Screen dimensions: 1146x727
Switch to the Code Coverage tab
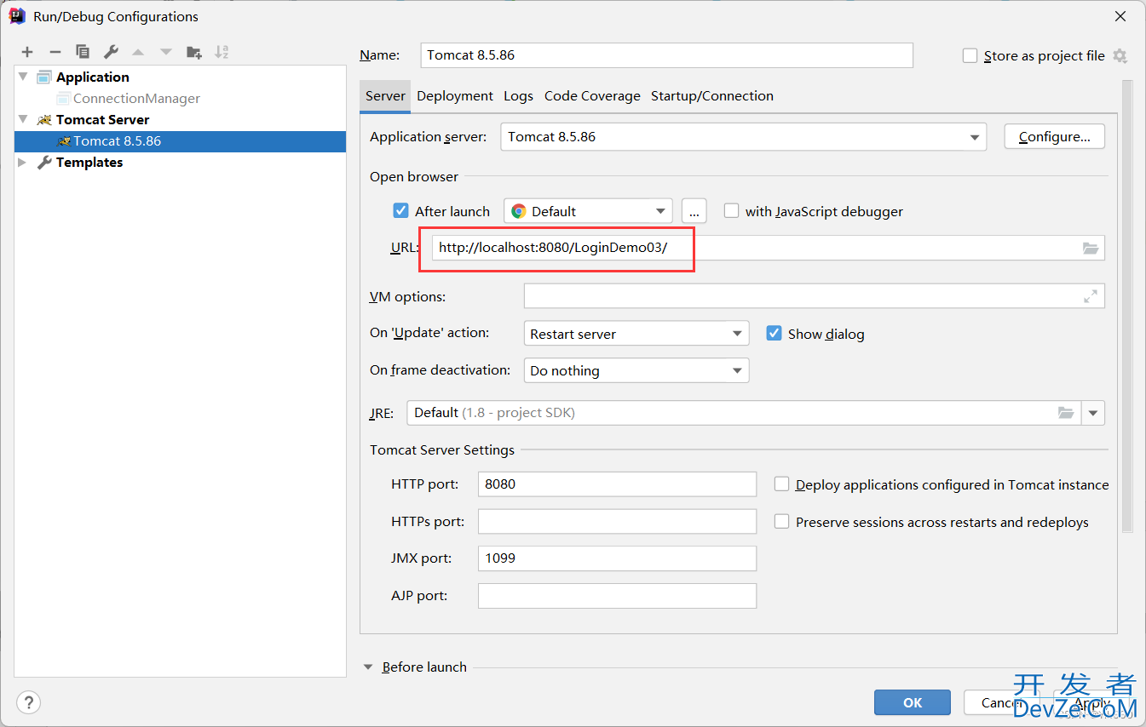[x=592, y=96]
